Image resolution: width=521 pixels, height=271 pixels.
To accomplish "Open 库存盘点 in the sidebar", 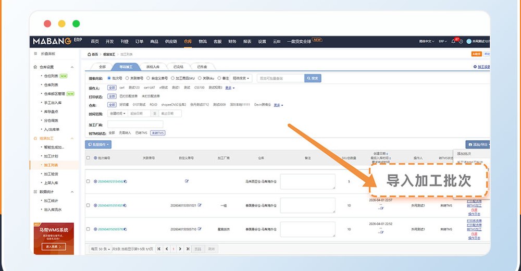I will (x=51, y=112).
